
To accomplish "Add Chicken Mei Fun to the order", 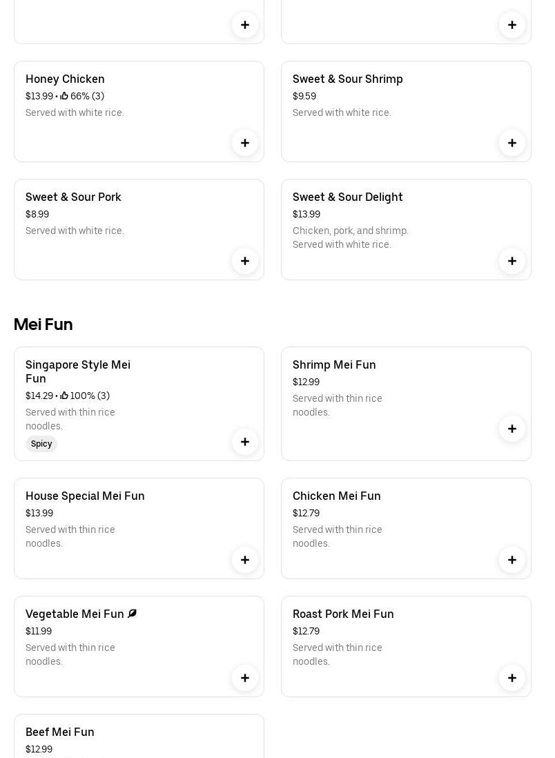I will coord(512,560).
